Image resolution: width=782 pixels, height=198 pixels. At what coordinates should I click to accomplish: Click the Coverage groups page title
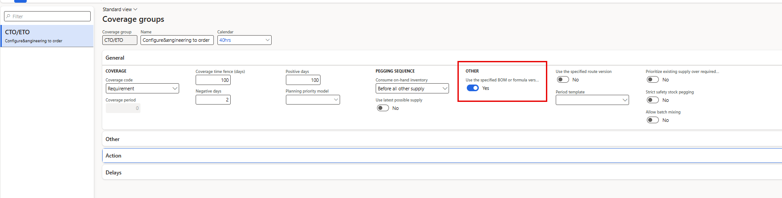coord(133,19)
